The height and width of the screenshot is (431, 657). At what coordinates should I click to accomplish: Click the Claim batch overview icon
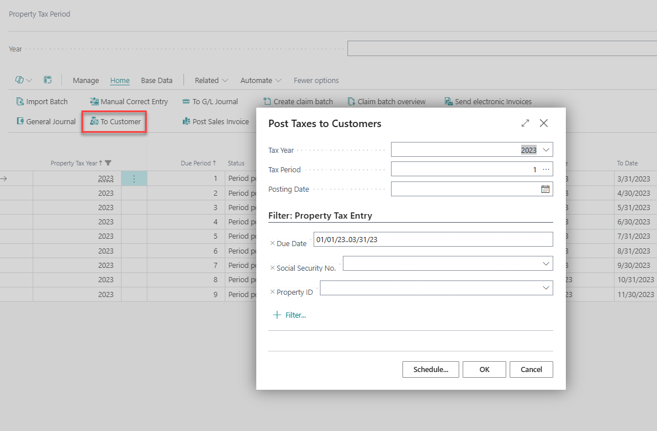tap(351, 102)
